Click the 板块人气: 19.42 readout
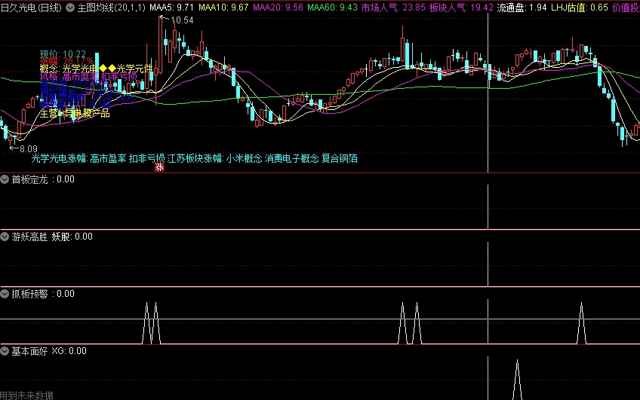The image size is (640, 400). point(461,8)
